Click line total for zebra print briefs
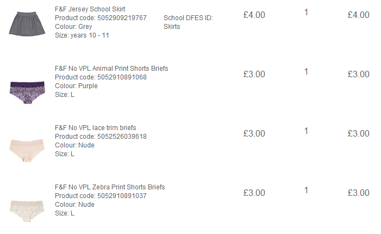This screenshot has width=381, height=234. (x=358, y=193)
